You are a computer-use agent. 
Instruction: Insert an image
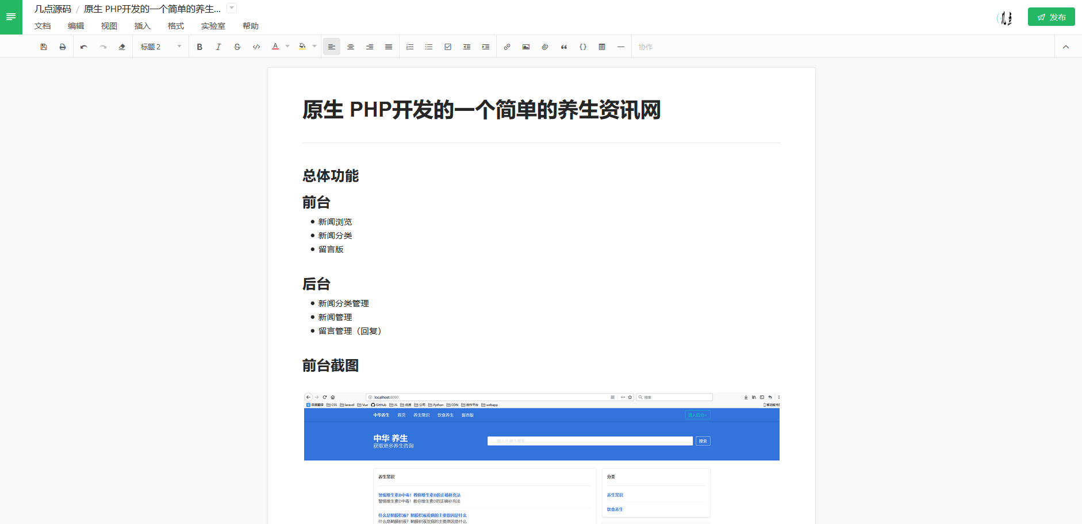pos(526,47)
